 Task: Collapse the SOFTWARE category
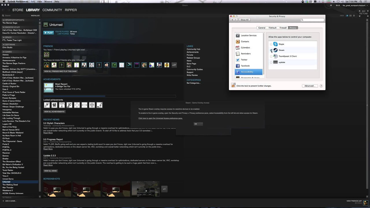click(x=3, y=44)
